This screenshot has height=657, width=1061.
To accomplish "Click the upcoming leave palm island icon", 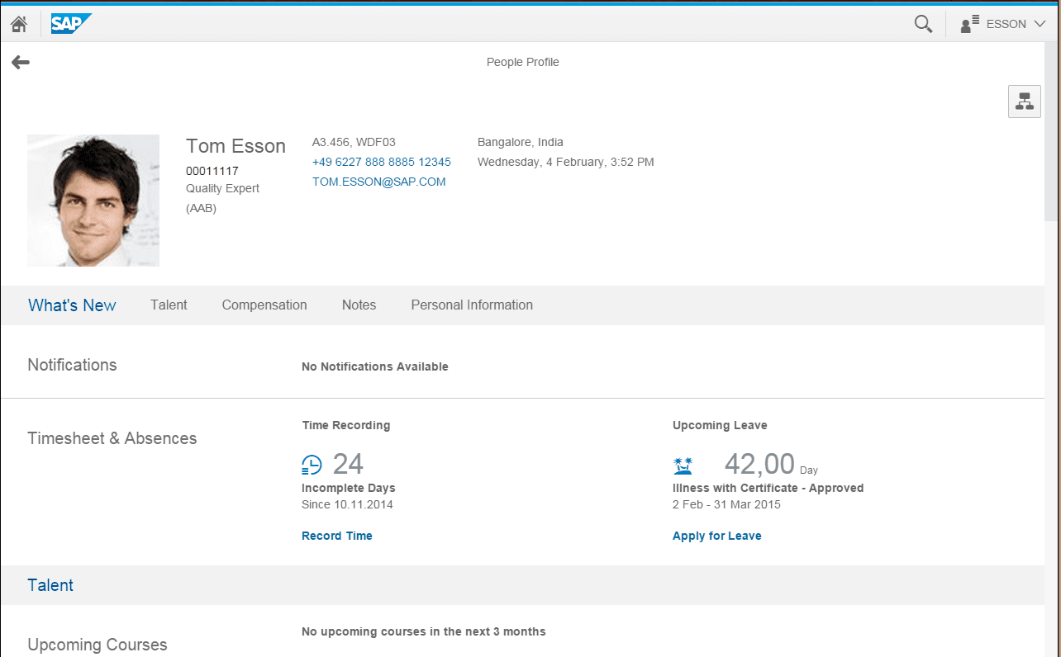I will (x=683, y=466).
